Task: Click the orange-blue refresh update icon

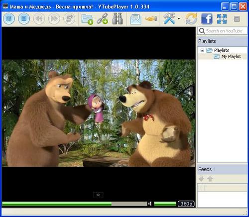Action: tap(191, 18)
